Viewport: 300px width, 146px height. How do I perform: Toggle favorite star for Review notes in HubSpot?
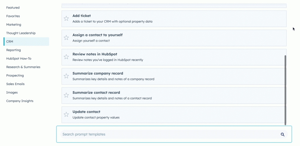click(x=67, y=57)
